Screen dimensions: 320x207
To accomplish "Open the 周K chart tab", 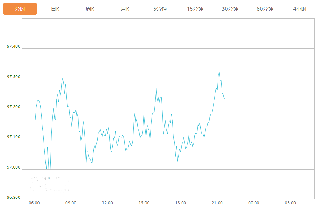I will click(x=90, y=9).
